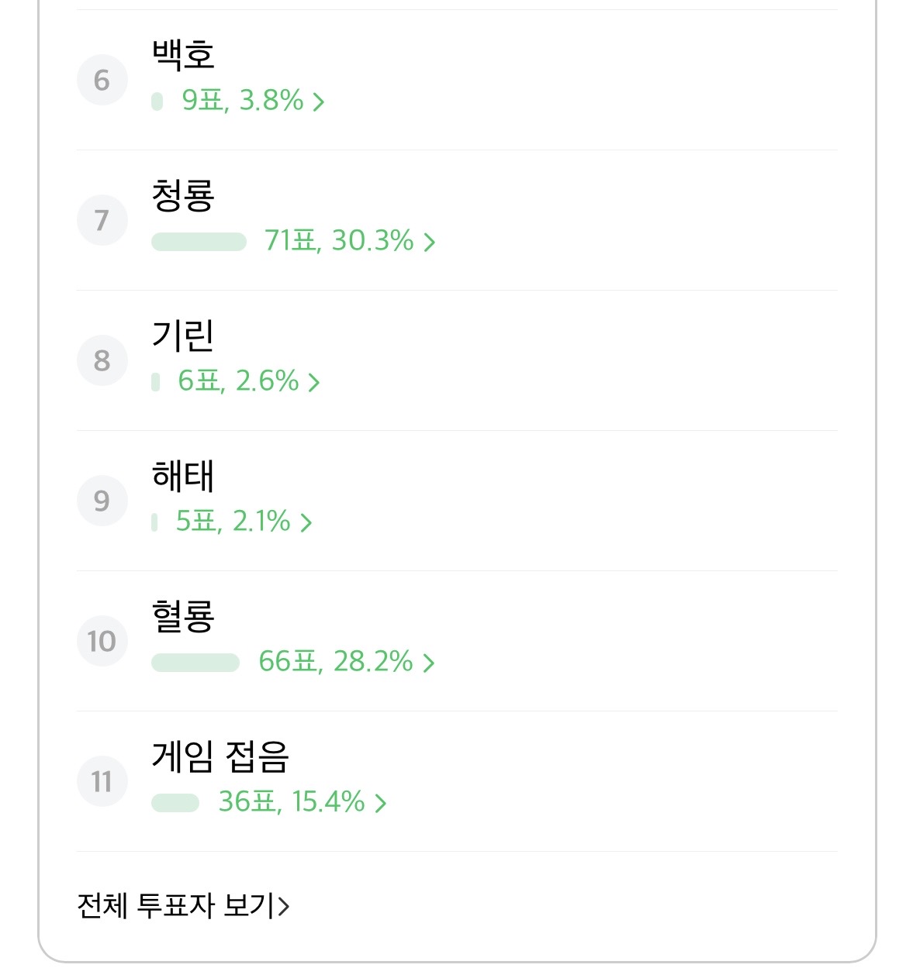Expand voter list chevron beside 6표, 2.6%
The height and width of the screenshot is (968, 913).
pyautogui.click(x=313, y=382)
